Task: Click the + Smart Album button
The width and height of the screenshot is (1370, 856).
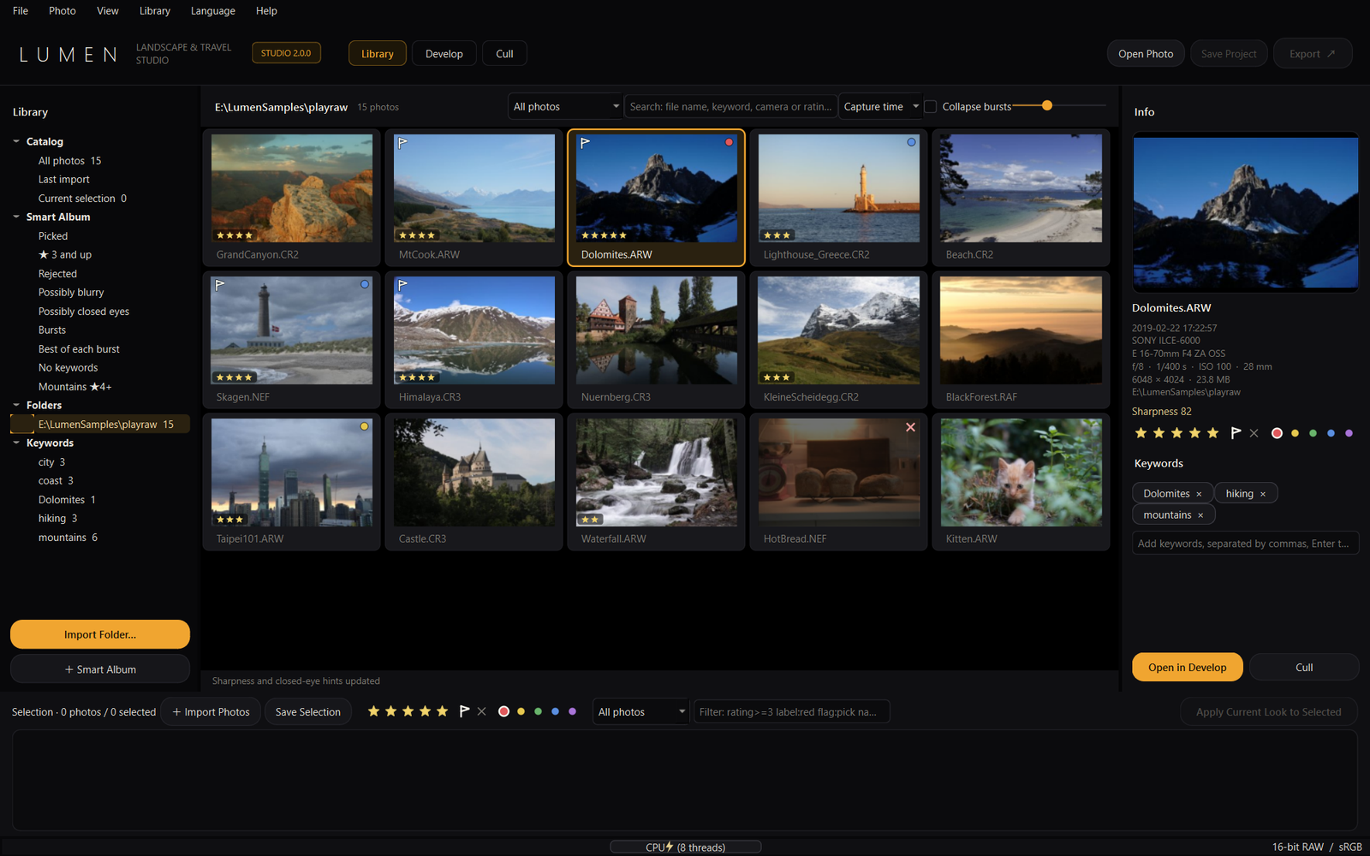Action: 100,669
